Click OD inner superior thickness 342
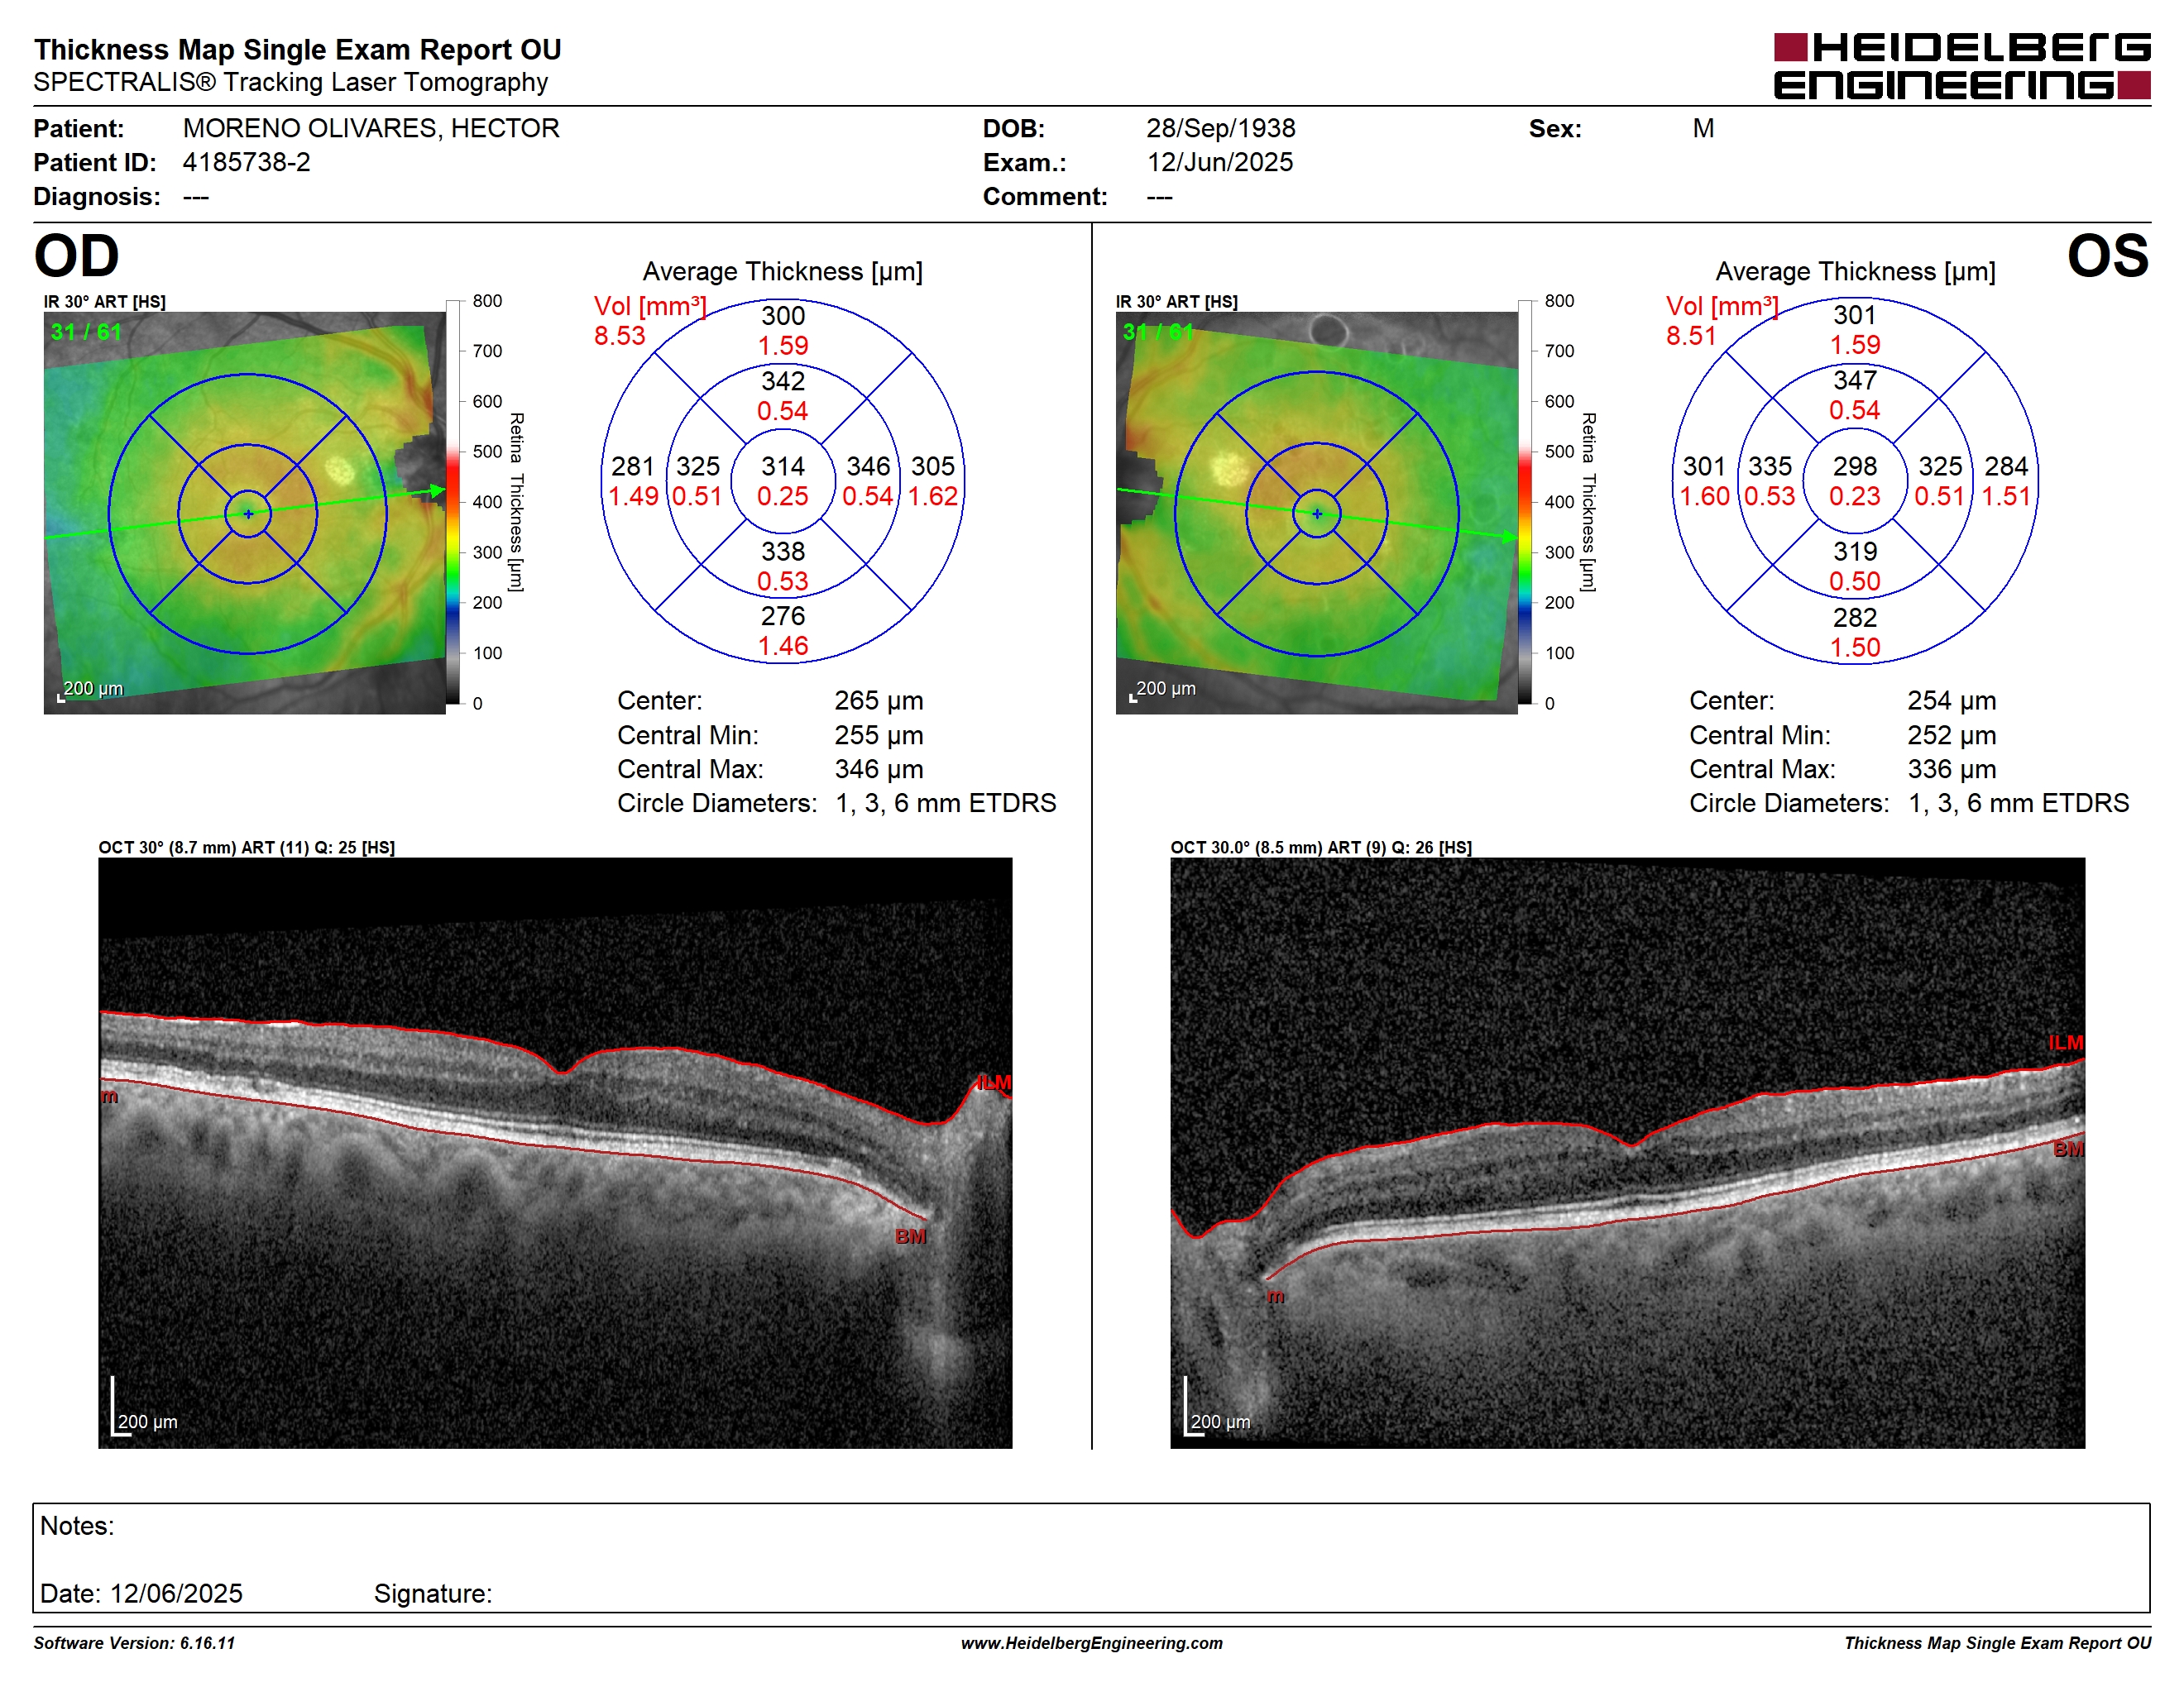The height and width of the screenshot is (1687, 2184). [783, 380]
